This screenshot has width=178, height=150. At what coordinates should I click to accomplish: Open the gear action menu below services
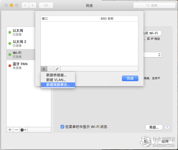coord(23,130)
